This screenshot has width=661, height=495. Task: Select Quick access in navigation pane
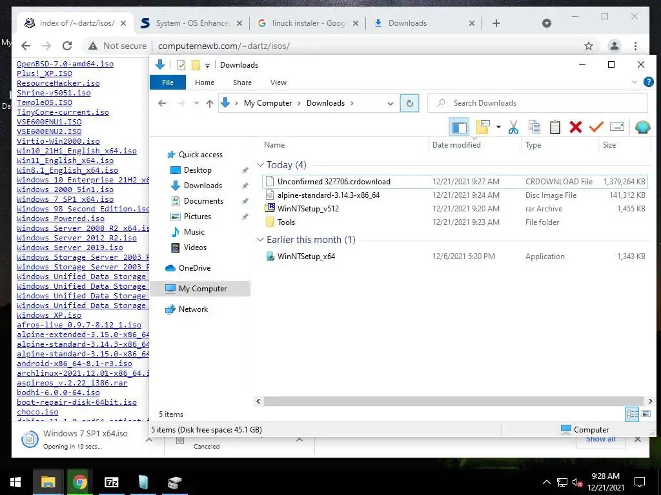pyautogui.click(x=200, y=155)
